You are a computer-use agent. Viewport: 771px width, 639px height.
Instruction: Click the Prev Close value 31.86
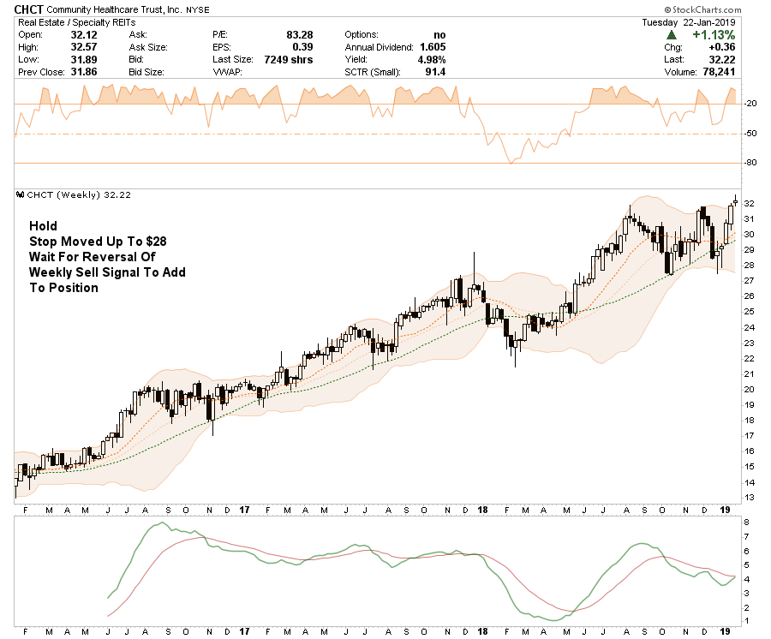click(84, 72)
